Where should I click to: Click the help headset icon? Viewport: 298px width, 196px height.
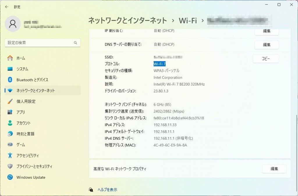coord(91,190)
